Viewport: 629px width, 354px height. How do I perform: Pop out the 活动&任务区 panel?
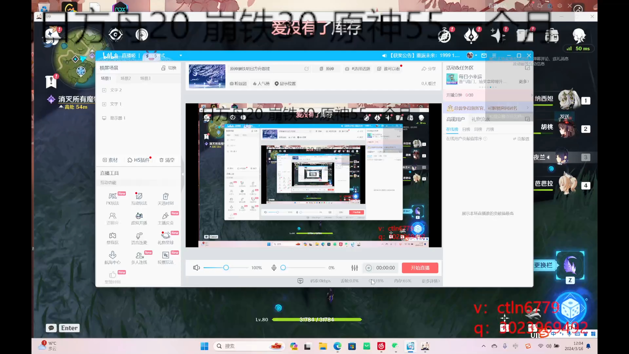pyautogui.click(x=527, y=68)
